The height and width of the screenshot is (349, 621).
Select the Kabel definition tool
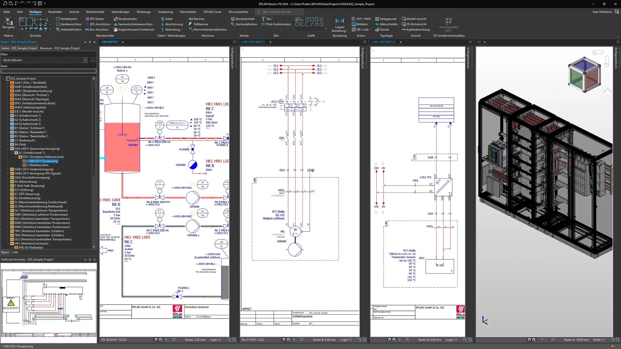point(166,19)
